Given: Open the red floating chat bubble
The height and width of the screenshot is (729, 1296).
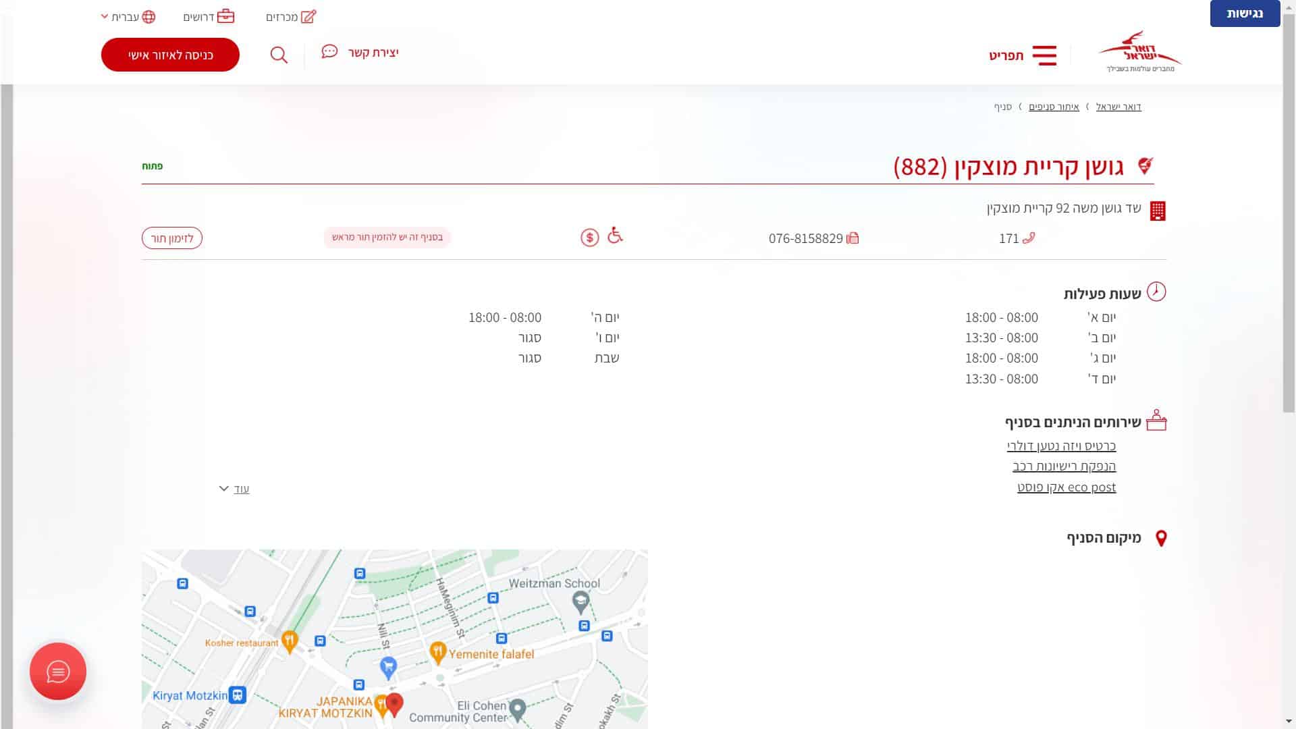Looking at the screenshot, I should (58, 671).
